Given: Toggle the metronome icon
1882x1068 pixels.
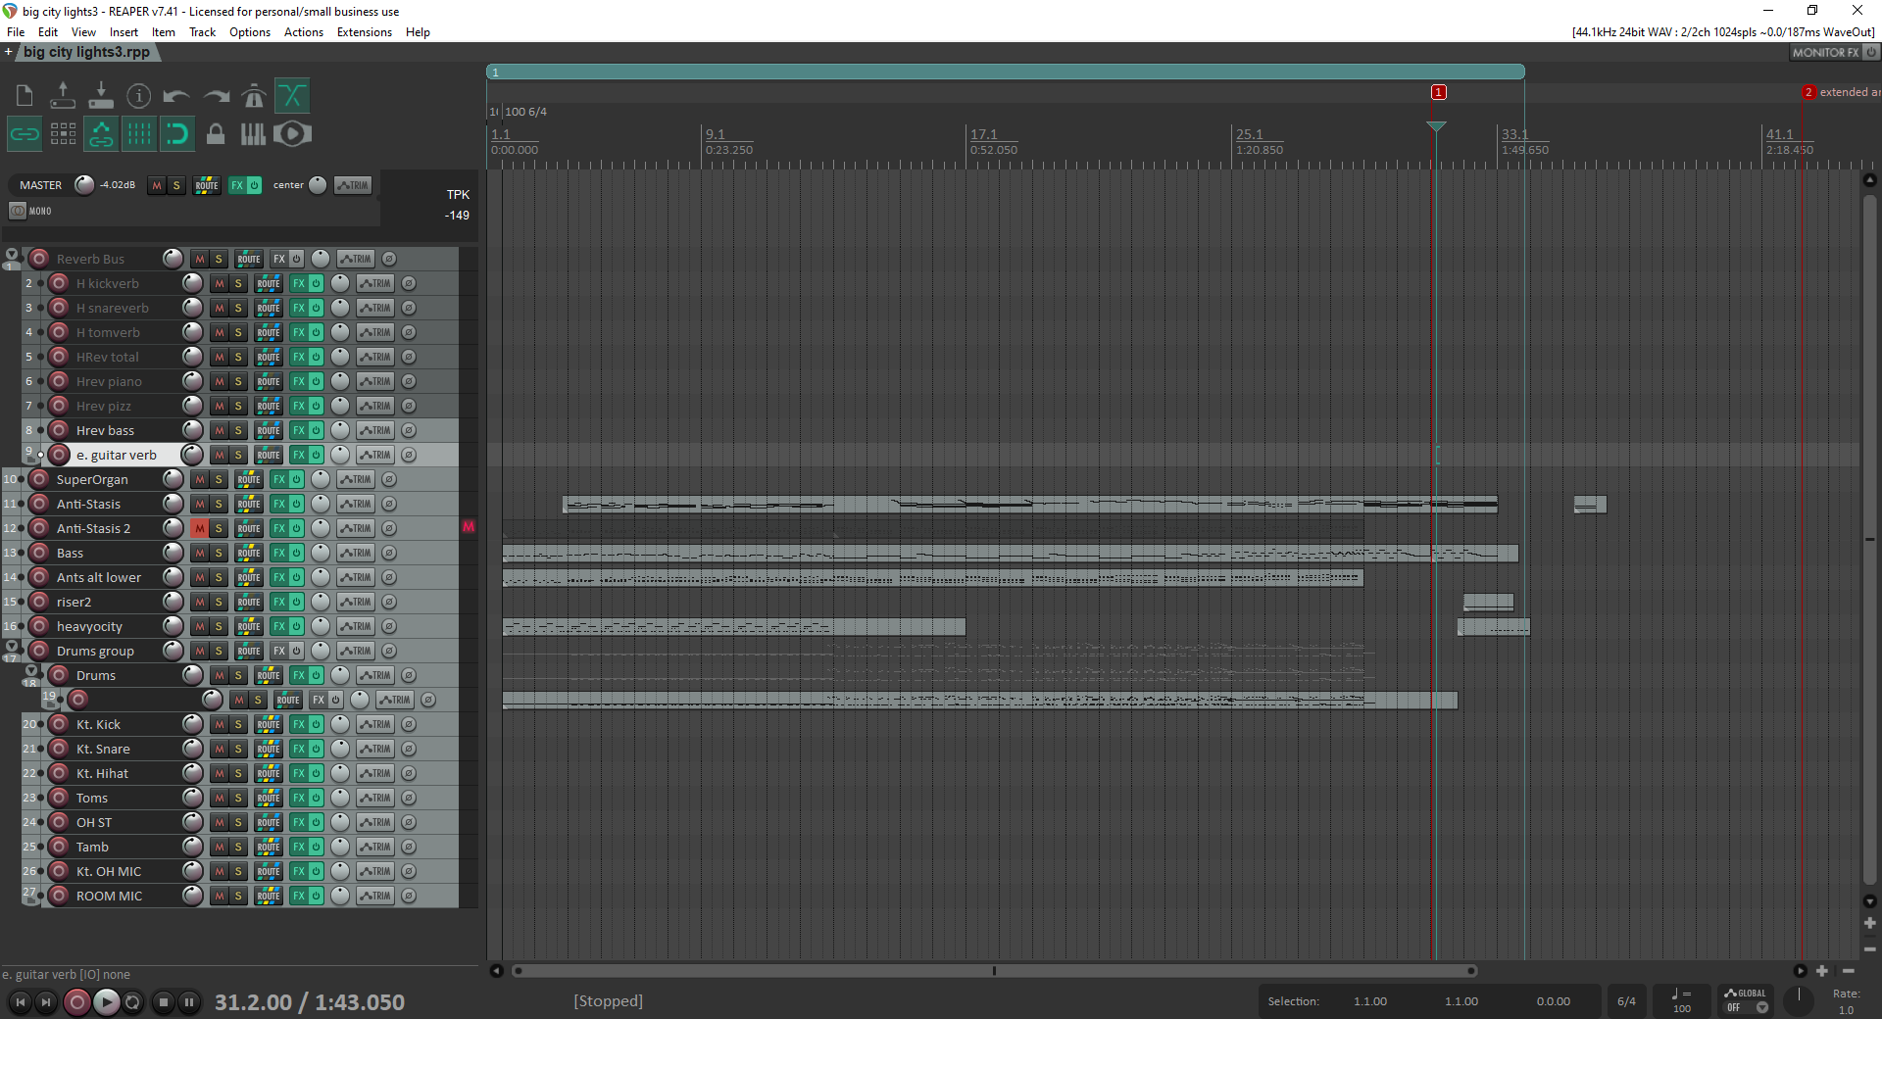Looking at the screenshot, I should (x=254, y=96).
